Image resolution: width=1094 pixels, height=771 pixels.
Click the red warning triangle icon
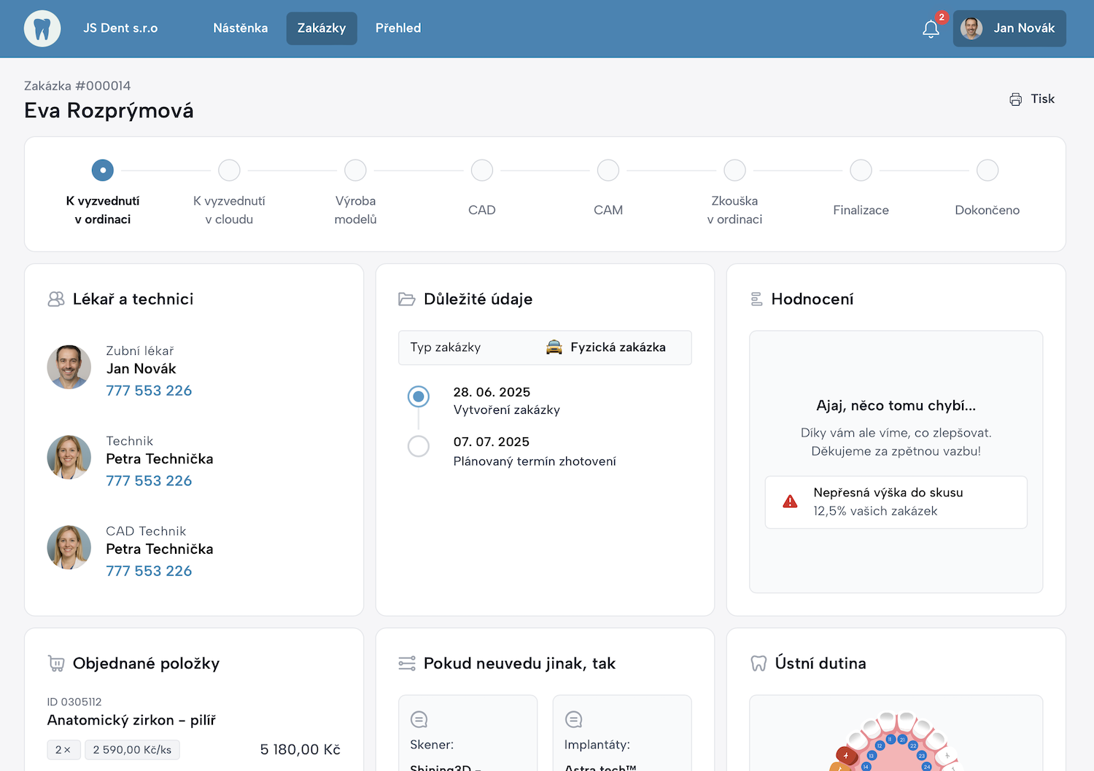[790, 501]
